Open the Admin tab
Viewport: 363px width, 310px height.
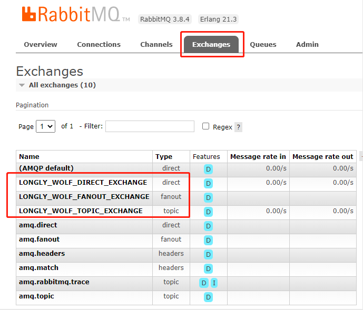307,44
